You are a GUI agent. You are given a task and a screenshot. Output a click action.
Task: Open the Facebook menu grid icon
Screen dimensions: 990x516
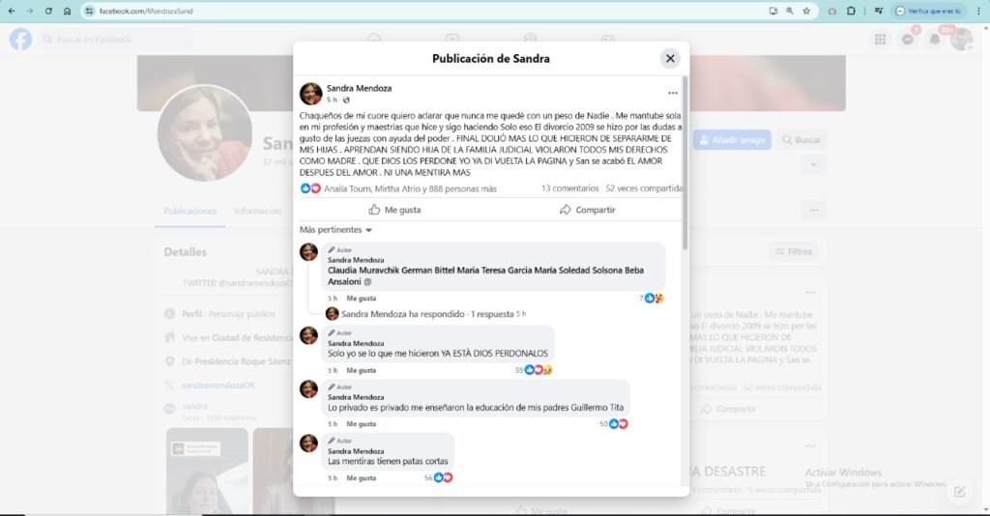click(880, 39)
